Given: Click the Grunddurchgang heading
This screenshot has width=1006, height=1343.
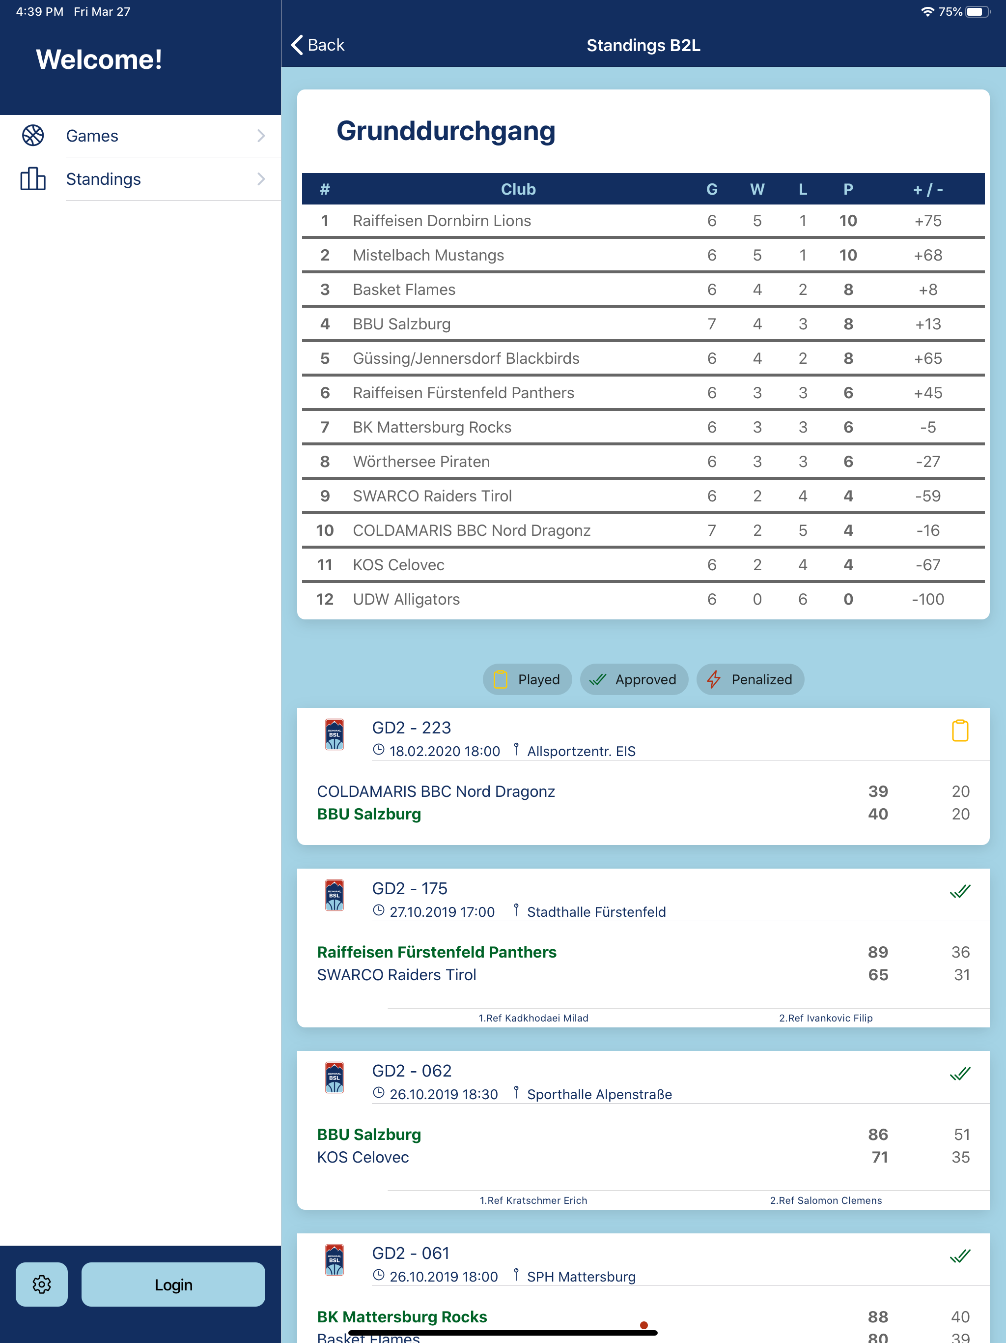Looking at the screenshot, I should pyautogui.click(x=446, y=131).
